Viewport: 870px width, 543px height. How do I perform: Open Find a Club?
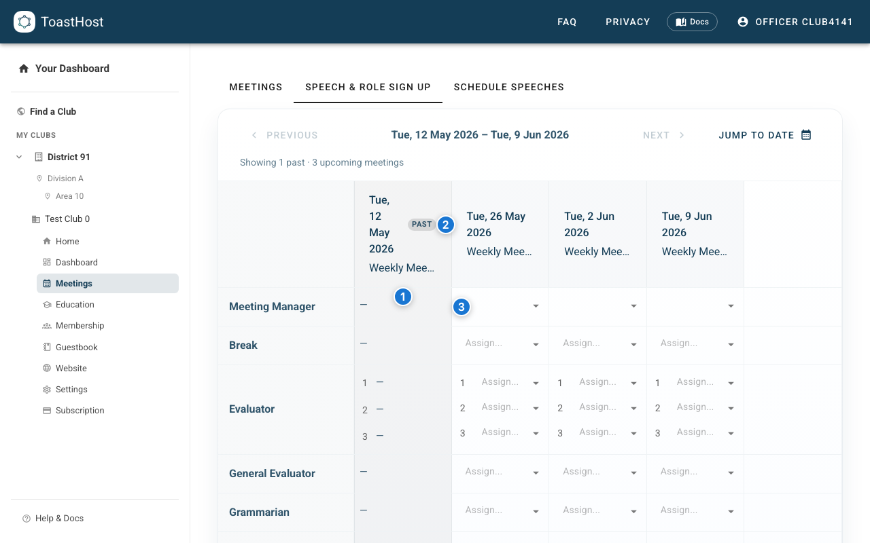(53, 111)
